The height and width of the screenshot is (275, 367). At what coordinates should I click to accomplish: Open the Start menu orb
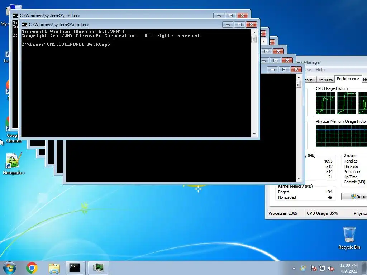(x=10, y=268)
